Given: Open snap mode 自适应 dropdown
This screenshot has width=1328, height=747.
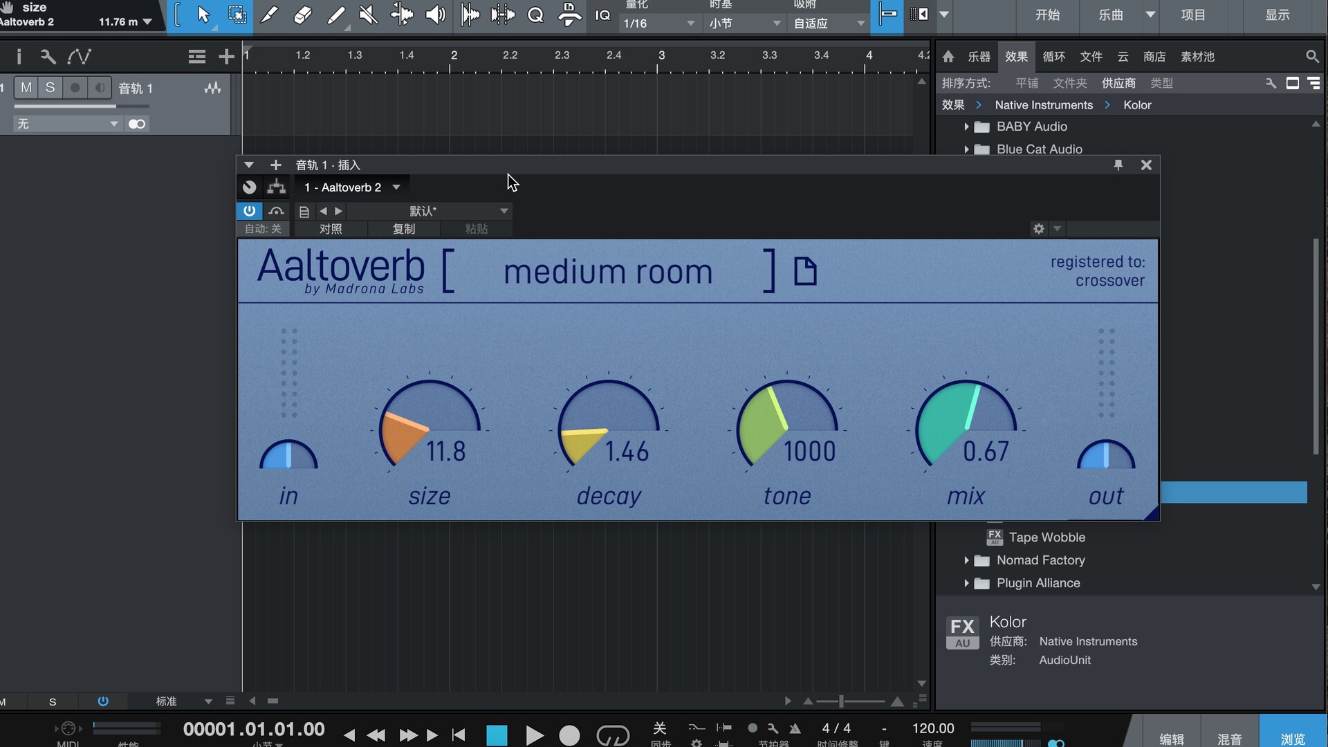Looking at the screenshot, I should pyautogui.click(x=829, y=24).
